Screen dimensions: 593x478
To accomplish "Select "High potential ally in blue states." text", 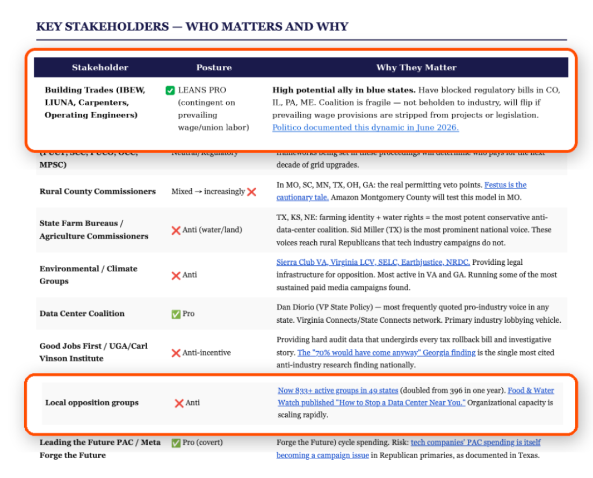I will [344, 90].
